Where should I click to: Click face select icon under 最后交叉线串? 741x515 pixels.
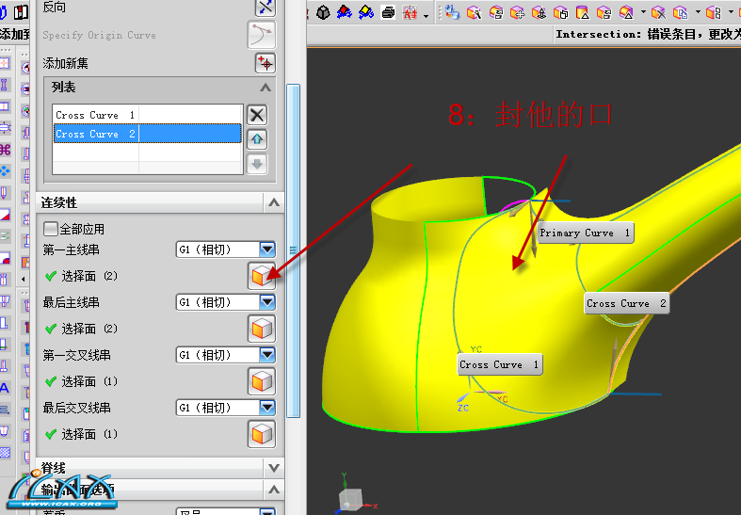click(x=261, y=434)
